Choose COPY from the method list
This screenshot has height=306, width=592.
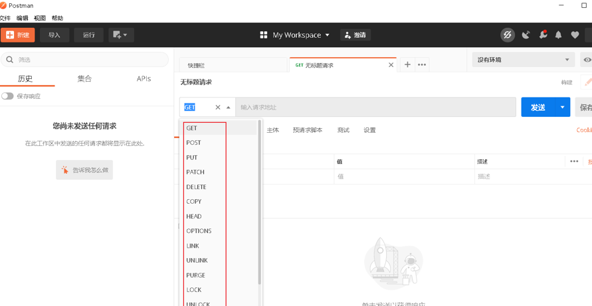coord(219,202)
